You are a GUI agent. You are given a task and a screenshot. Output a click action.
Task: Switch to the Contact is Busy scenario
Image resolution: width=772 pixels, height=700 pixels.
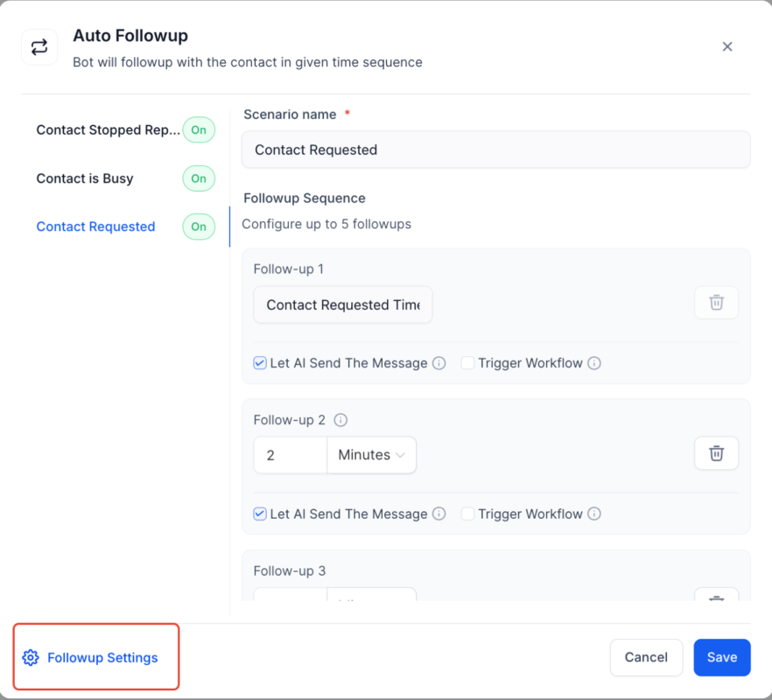83,178
